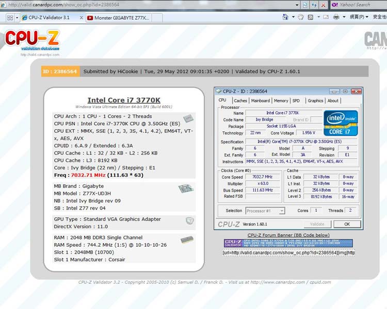Image resolution: width=387 pixels, height=309 pixels.
Task: Click the BB code URL text field
Action: 288,253
